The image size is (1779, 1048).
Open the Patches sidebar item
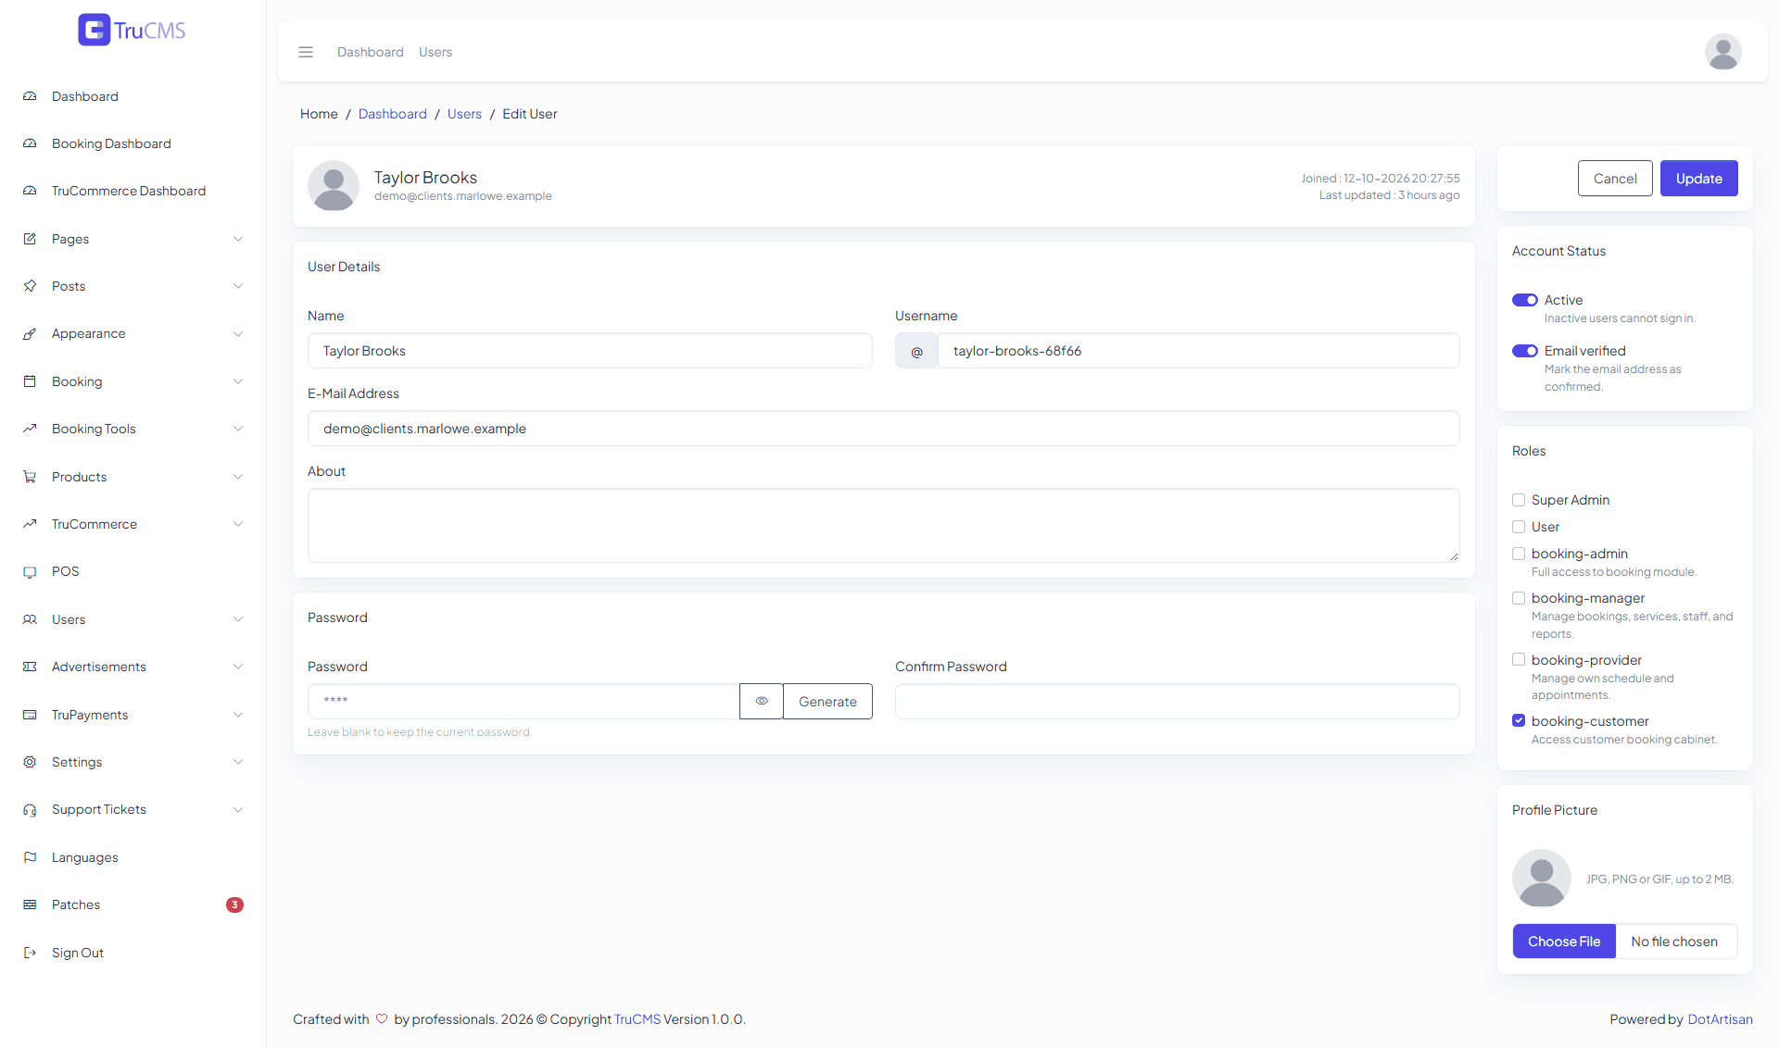[133, 905]
